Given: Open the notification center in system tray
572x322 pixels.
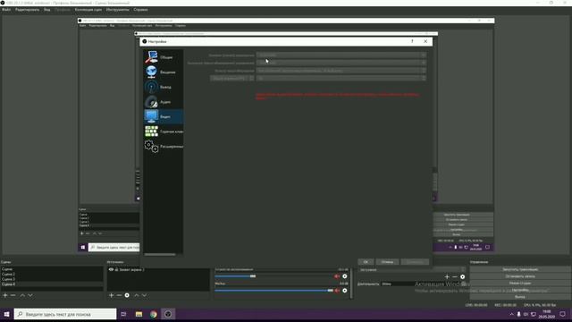Looking at the screenshot, I should pyautogui.click(x=562, y=314).
